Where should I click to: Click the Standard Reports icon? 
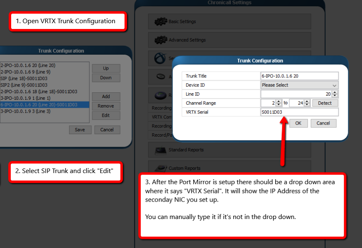click(161, 150)
